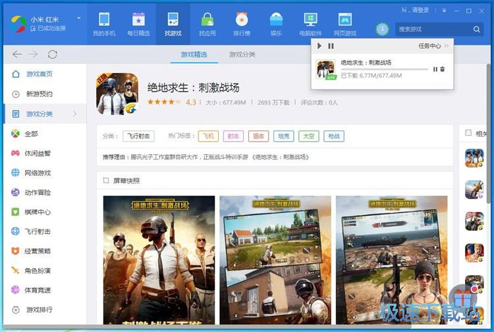Click the downloading game's APK icon
The width and height of the screenshot is (494, 332).
pos(326,70)
